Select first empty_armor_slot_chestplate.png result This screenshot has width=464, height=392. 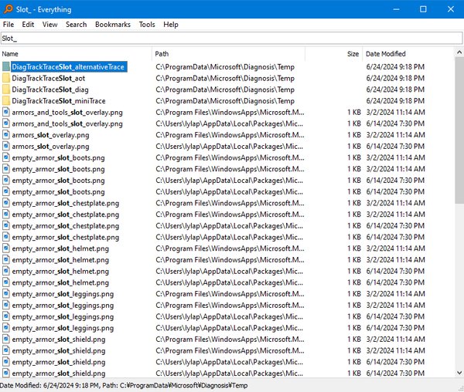[65, 203]
